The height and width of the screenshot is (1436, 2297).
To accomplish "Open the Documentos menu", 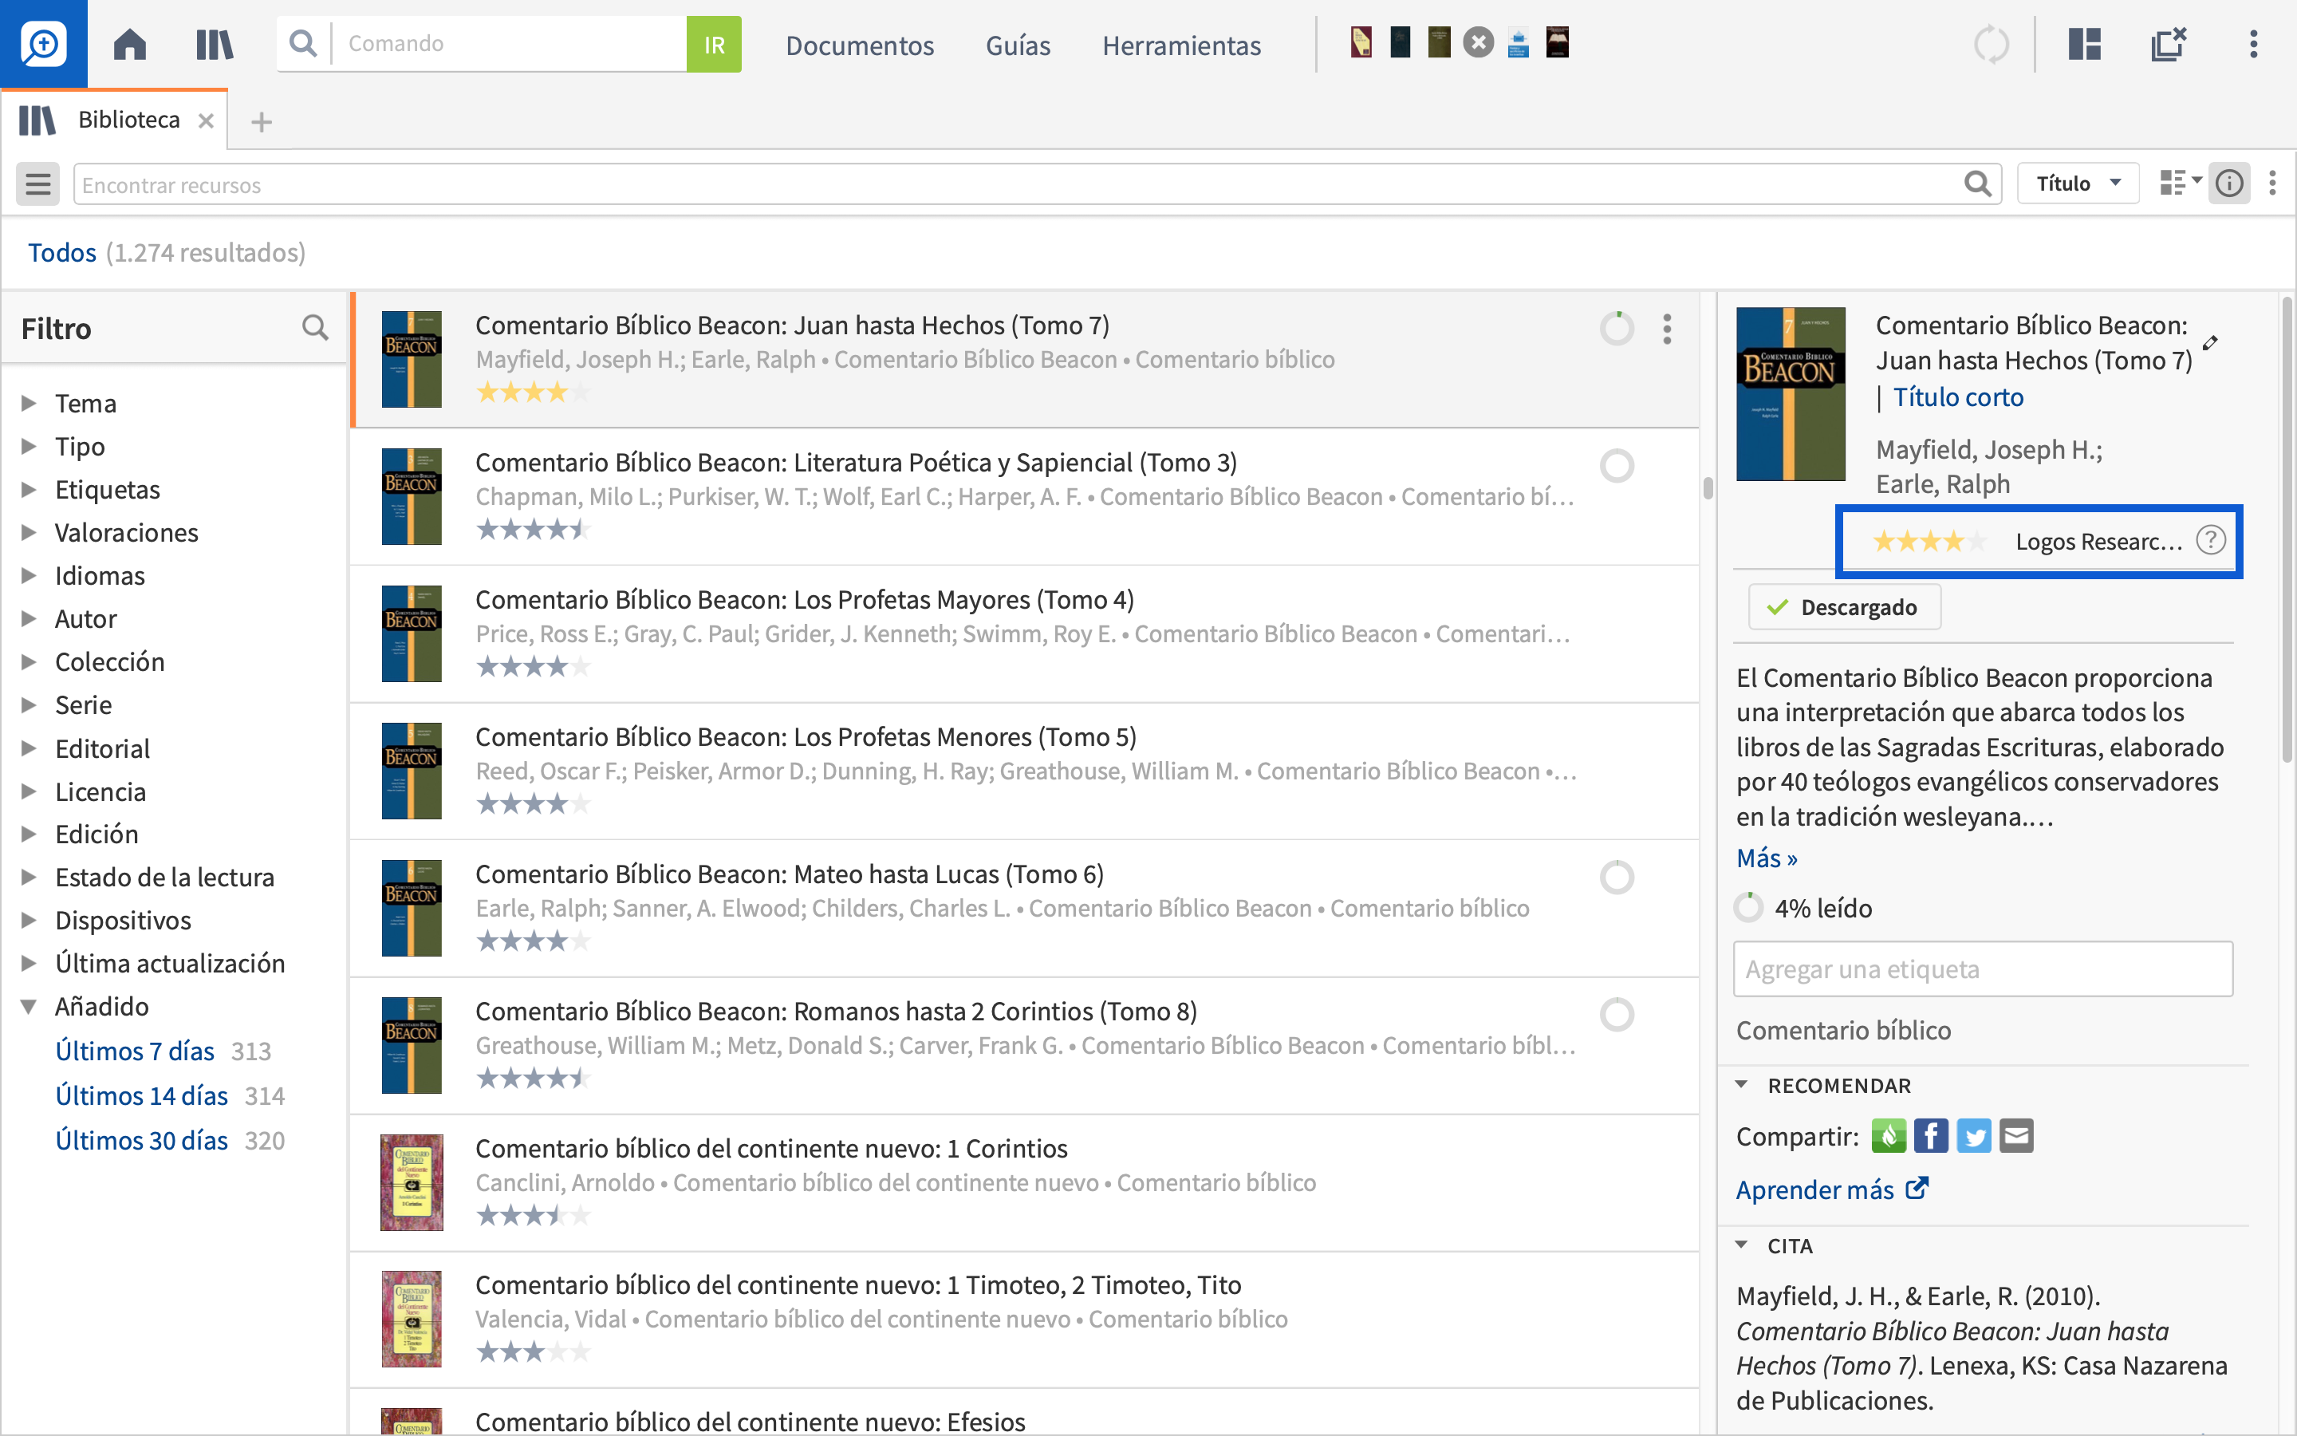I will (x=860, y=45).
